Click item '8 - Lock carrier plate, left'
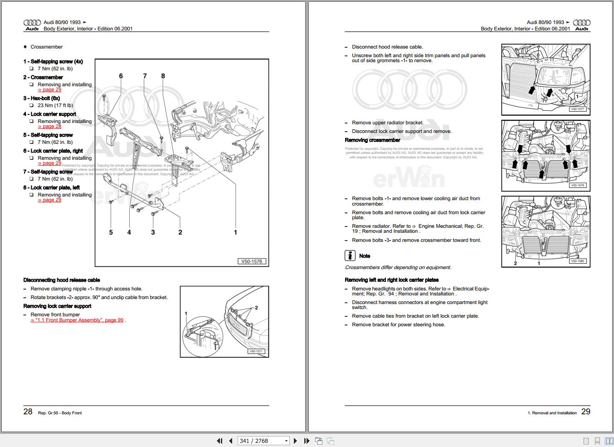The height and width of the screenshot is (447, 614). [x=52, y=188]
